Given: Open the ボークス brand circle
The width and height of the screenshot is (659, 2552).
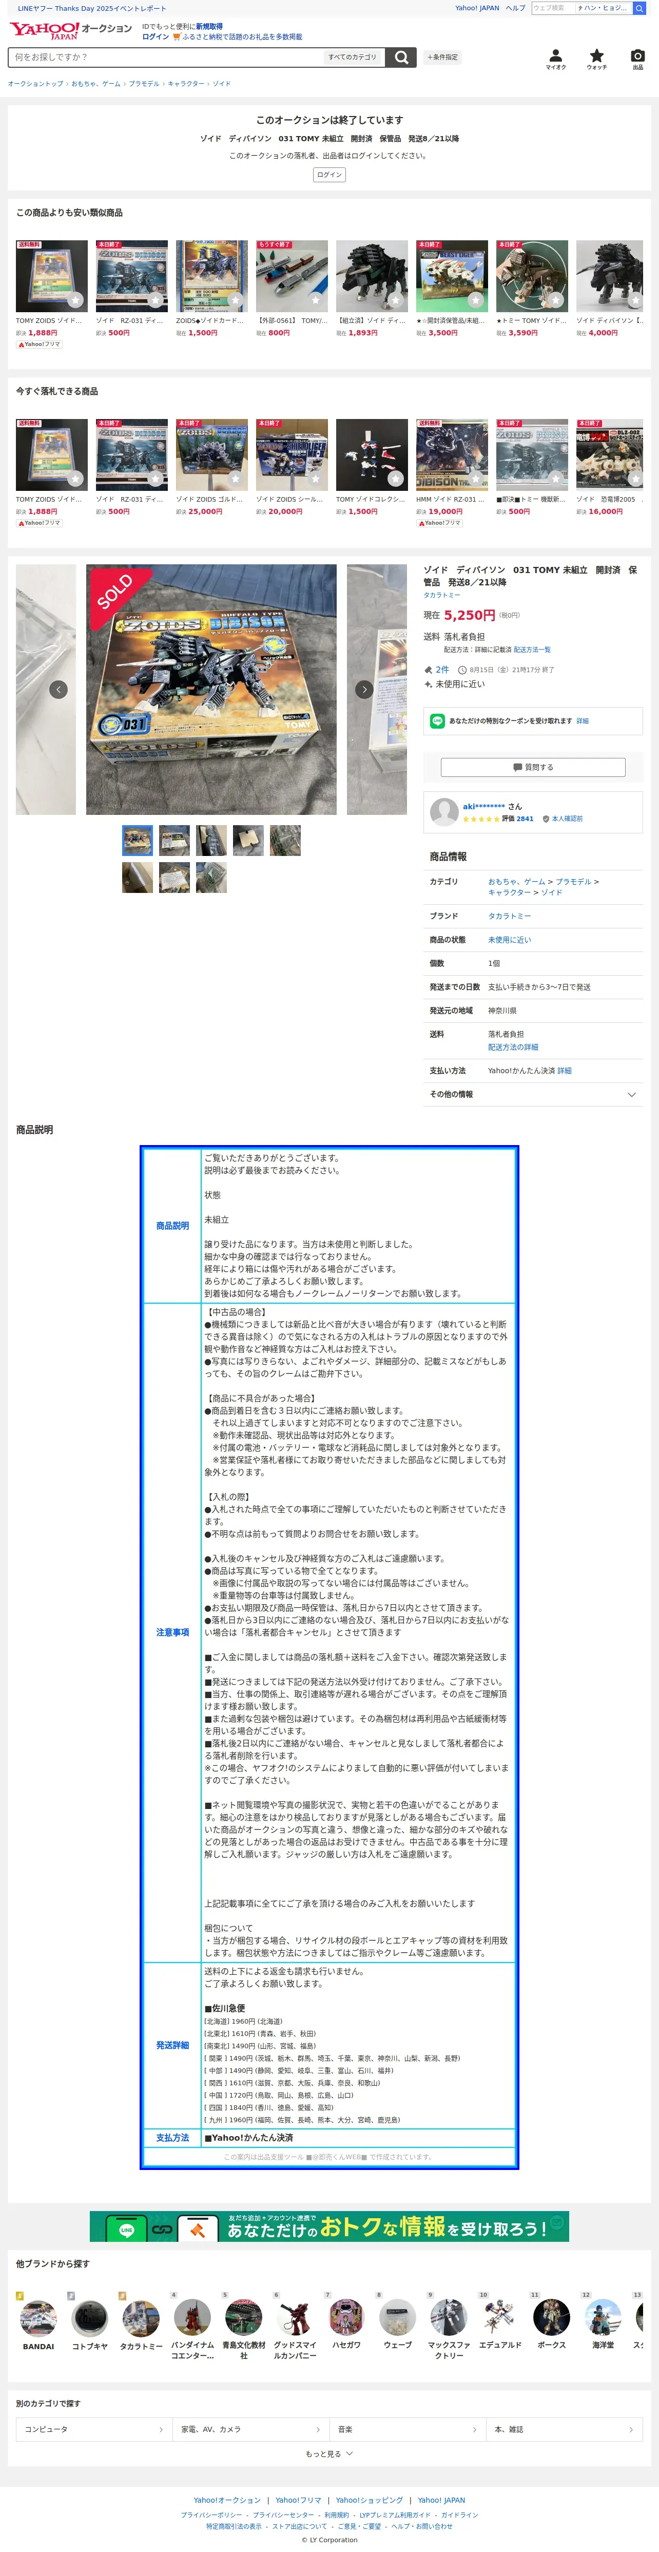Looking at the screenshot, I should click(x=551, y=2318).
